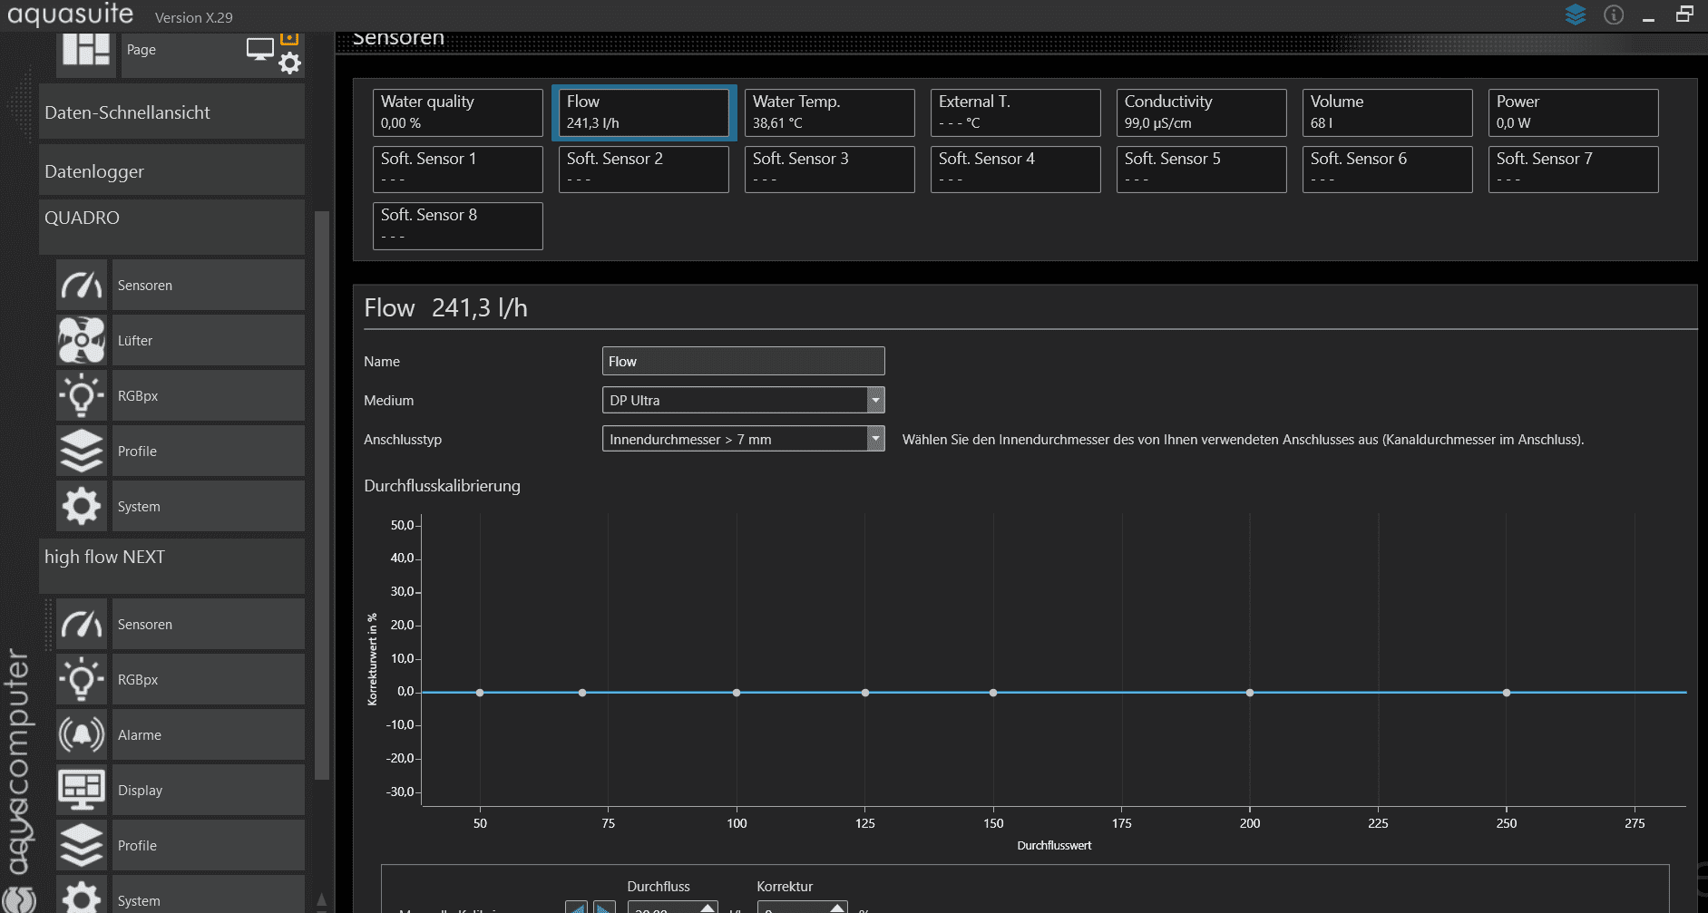Select the Flow sensor tile
The width and height of the screenshot is (1708, 913).
pos(644,112)
